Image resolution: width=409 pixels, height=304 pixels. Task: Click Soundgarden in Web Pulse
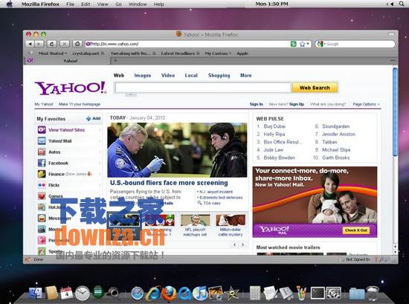[335, 126]
